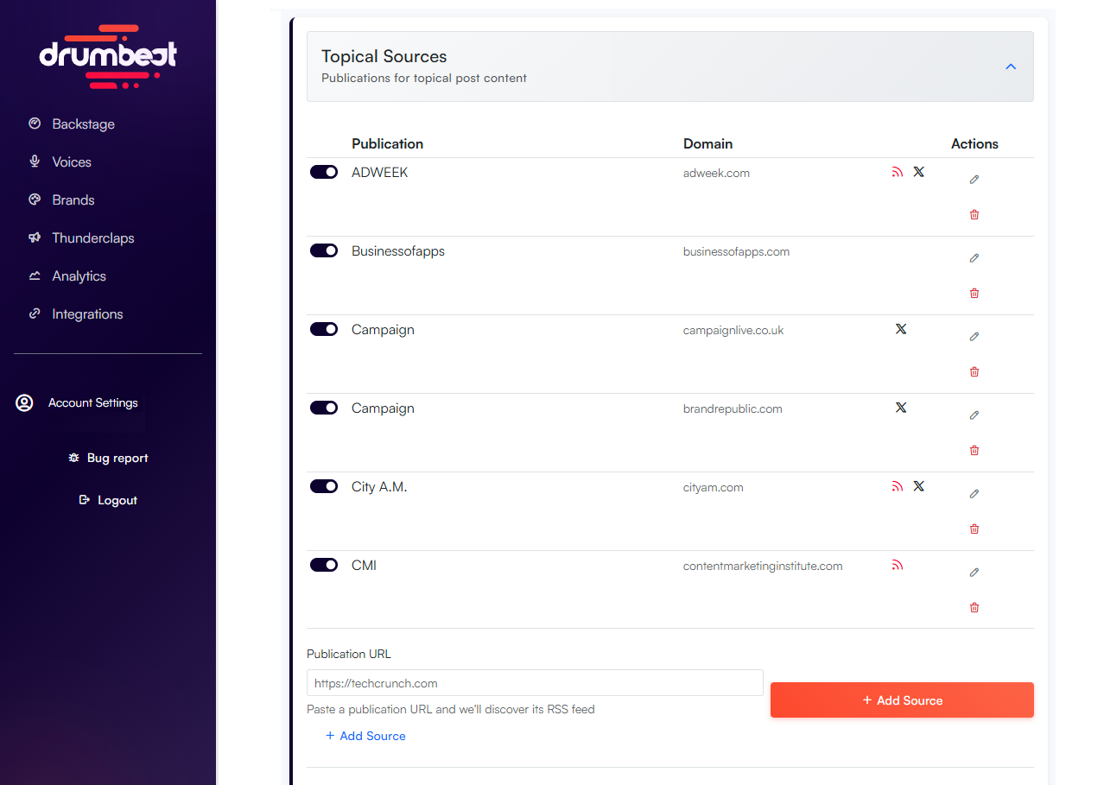Click the RSS icon for CMI

897,566
